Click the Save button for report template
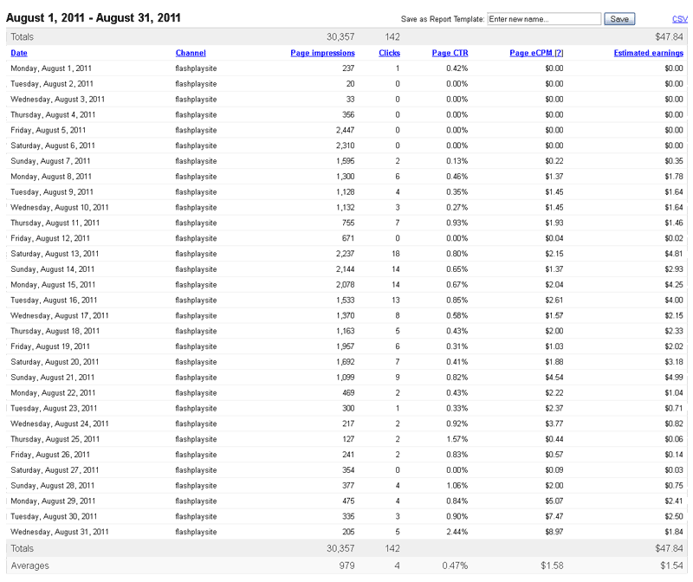Viewport: 693px width, 582px height. [619, 19]
